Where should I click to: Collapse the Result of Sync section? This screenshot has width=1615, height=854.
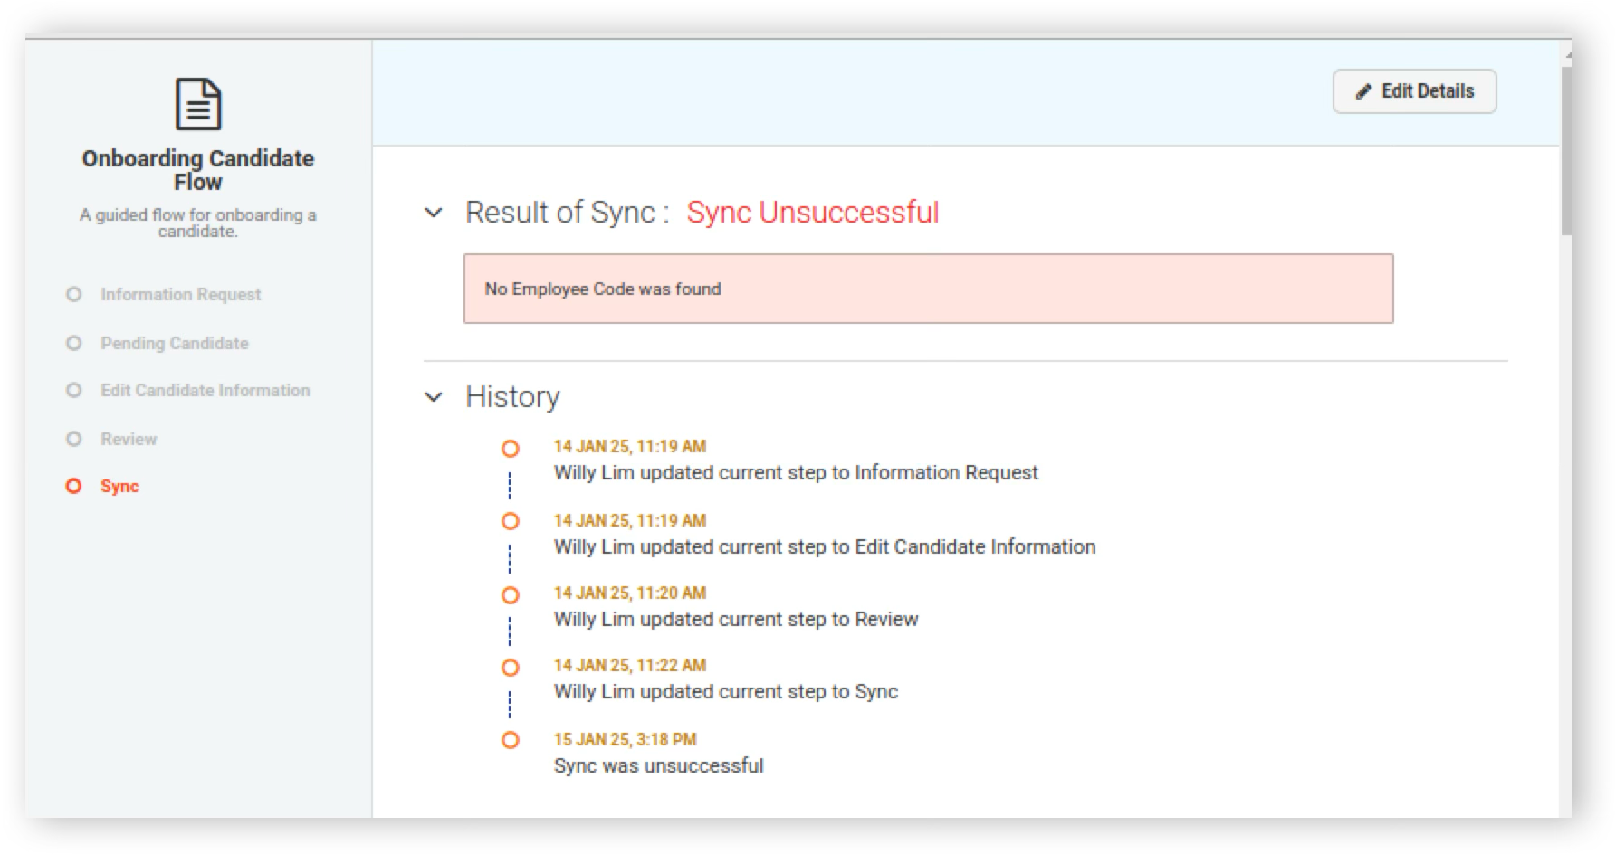click(434, 213)
